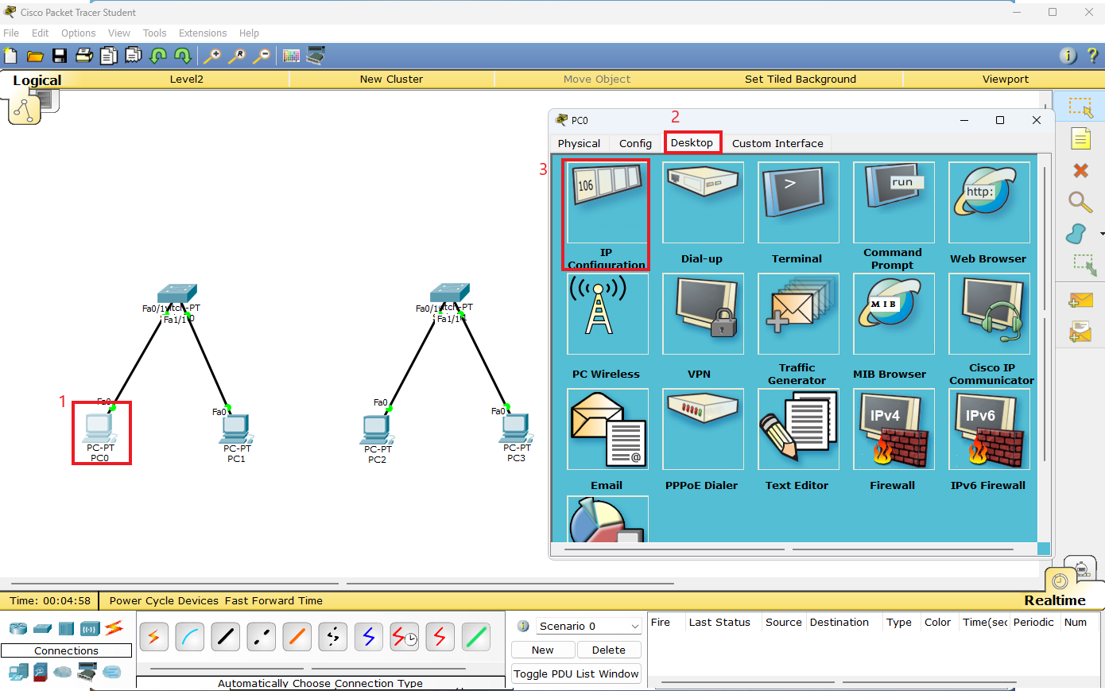Select the light-blue console cable
Image resolution: width=1105 pixels, height=691 pixels.
pyautogui.click(x=190, y=636)
